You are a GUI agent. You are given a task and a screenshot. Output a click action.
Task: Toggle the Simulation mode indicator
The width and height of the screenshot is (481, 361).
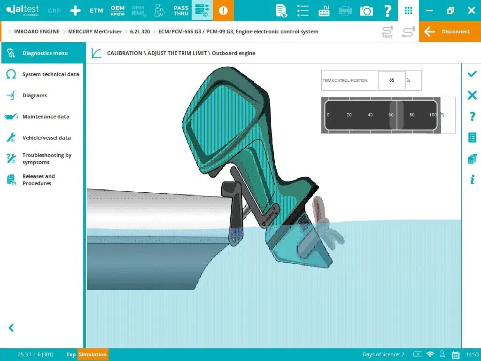tap(93, 355)
